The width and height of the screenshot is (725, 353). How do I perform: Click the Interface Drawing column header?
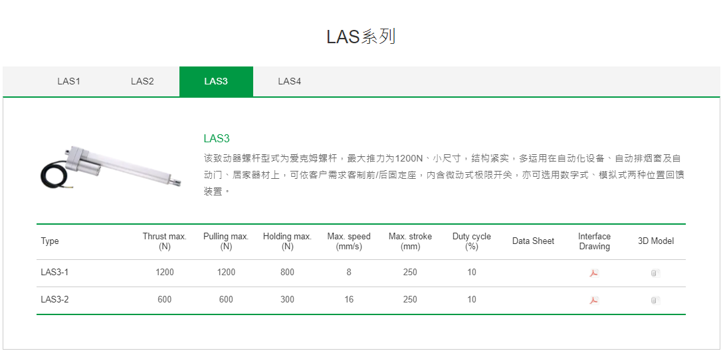[594, 241]
